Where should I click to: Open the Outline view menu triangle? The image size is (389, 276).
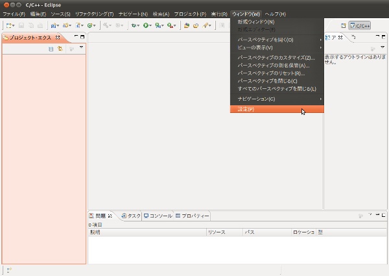pos(383,47)
